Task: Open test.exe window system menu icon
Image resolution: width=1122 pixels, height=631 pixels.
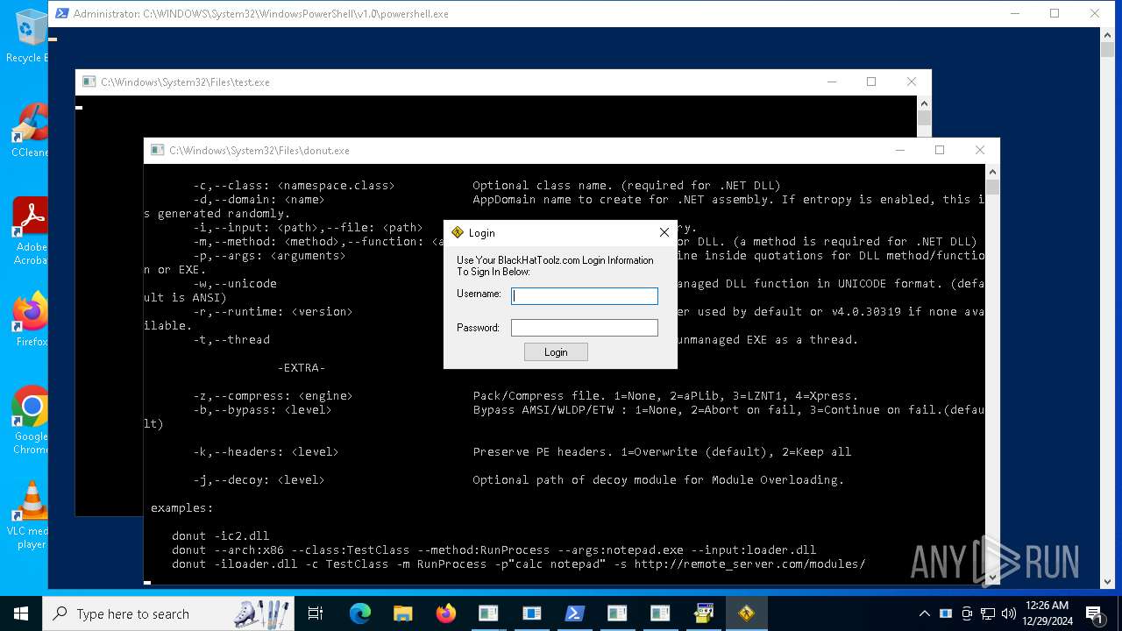Action: (x=89, y=82)
